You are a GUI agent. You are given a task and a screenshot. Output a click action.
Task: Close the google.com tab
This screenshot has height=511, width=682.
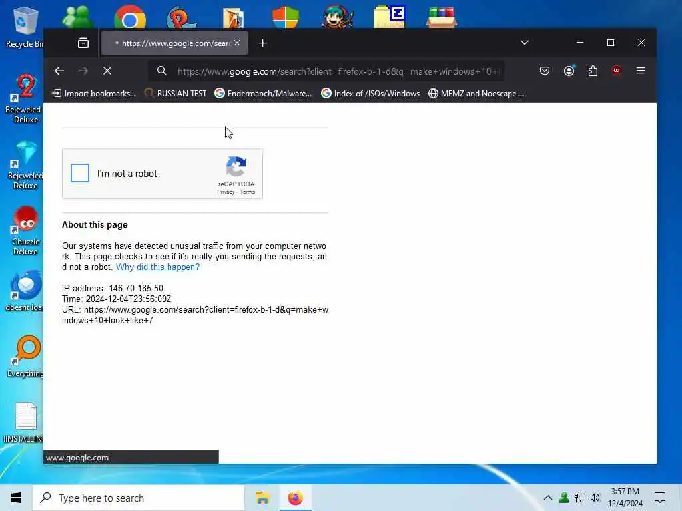coord(237,43)
